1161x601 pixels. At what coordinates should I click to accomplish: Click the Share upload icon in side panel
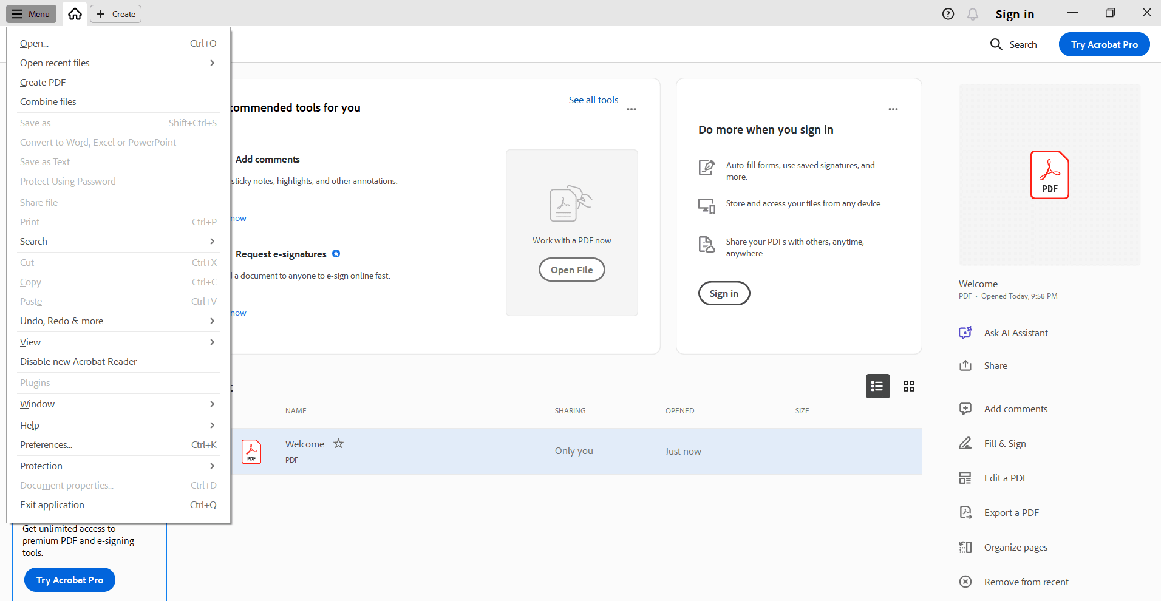[x=965, y=365]
